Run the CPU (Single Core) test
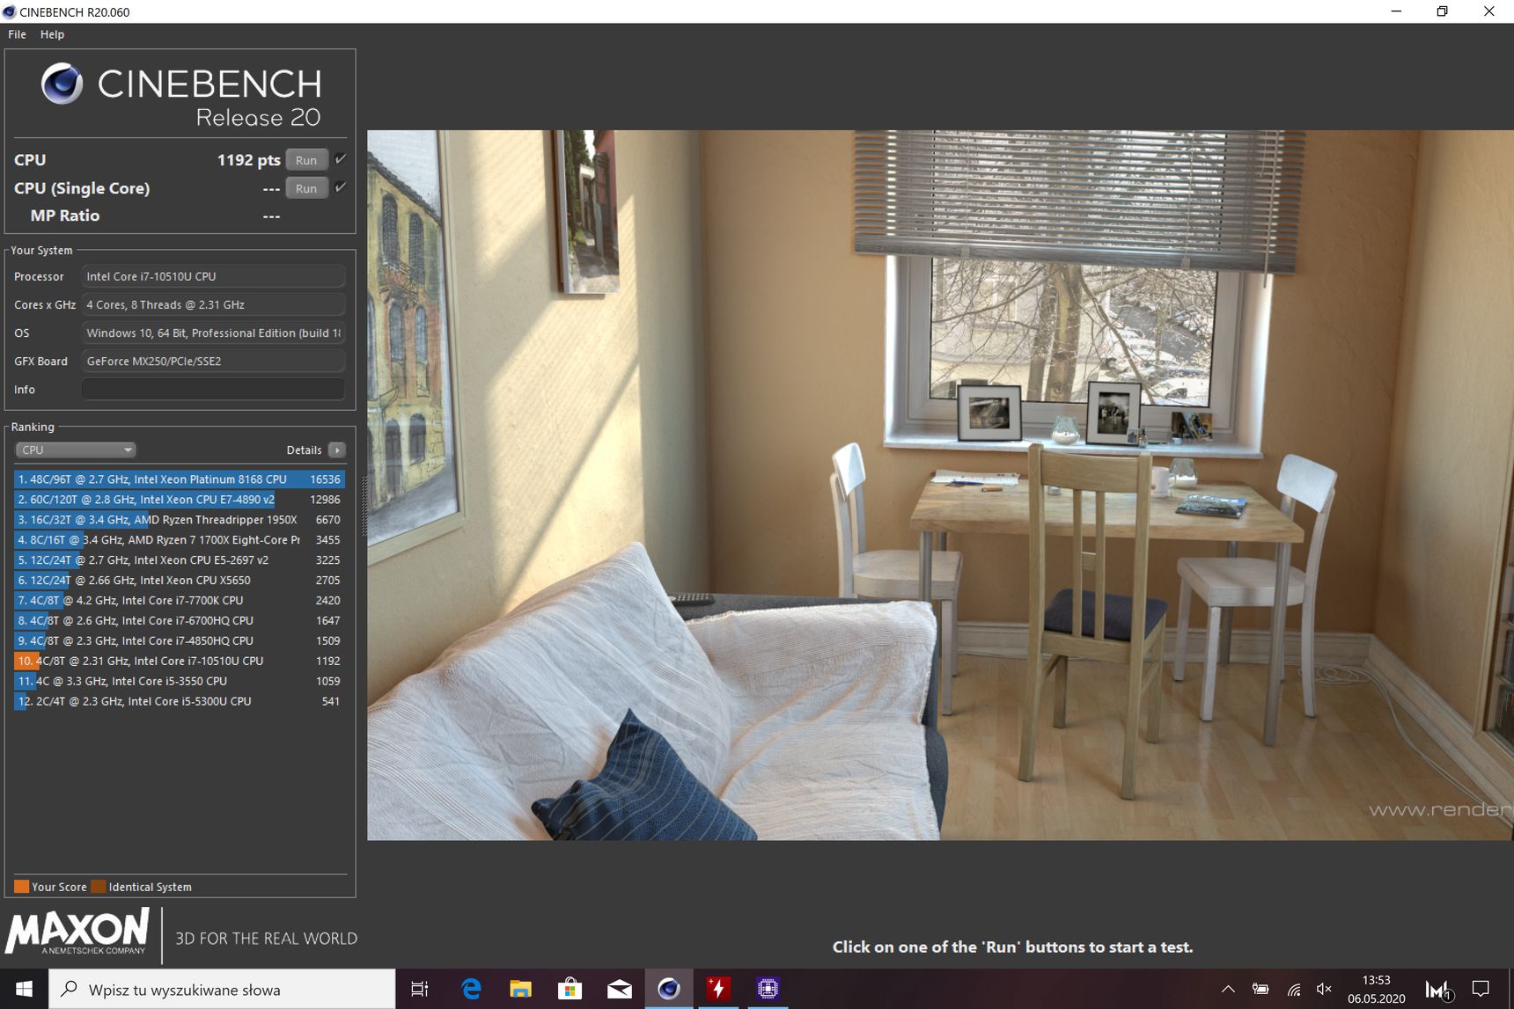 (x=306, y=188)
